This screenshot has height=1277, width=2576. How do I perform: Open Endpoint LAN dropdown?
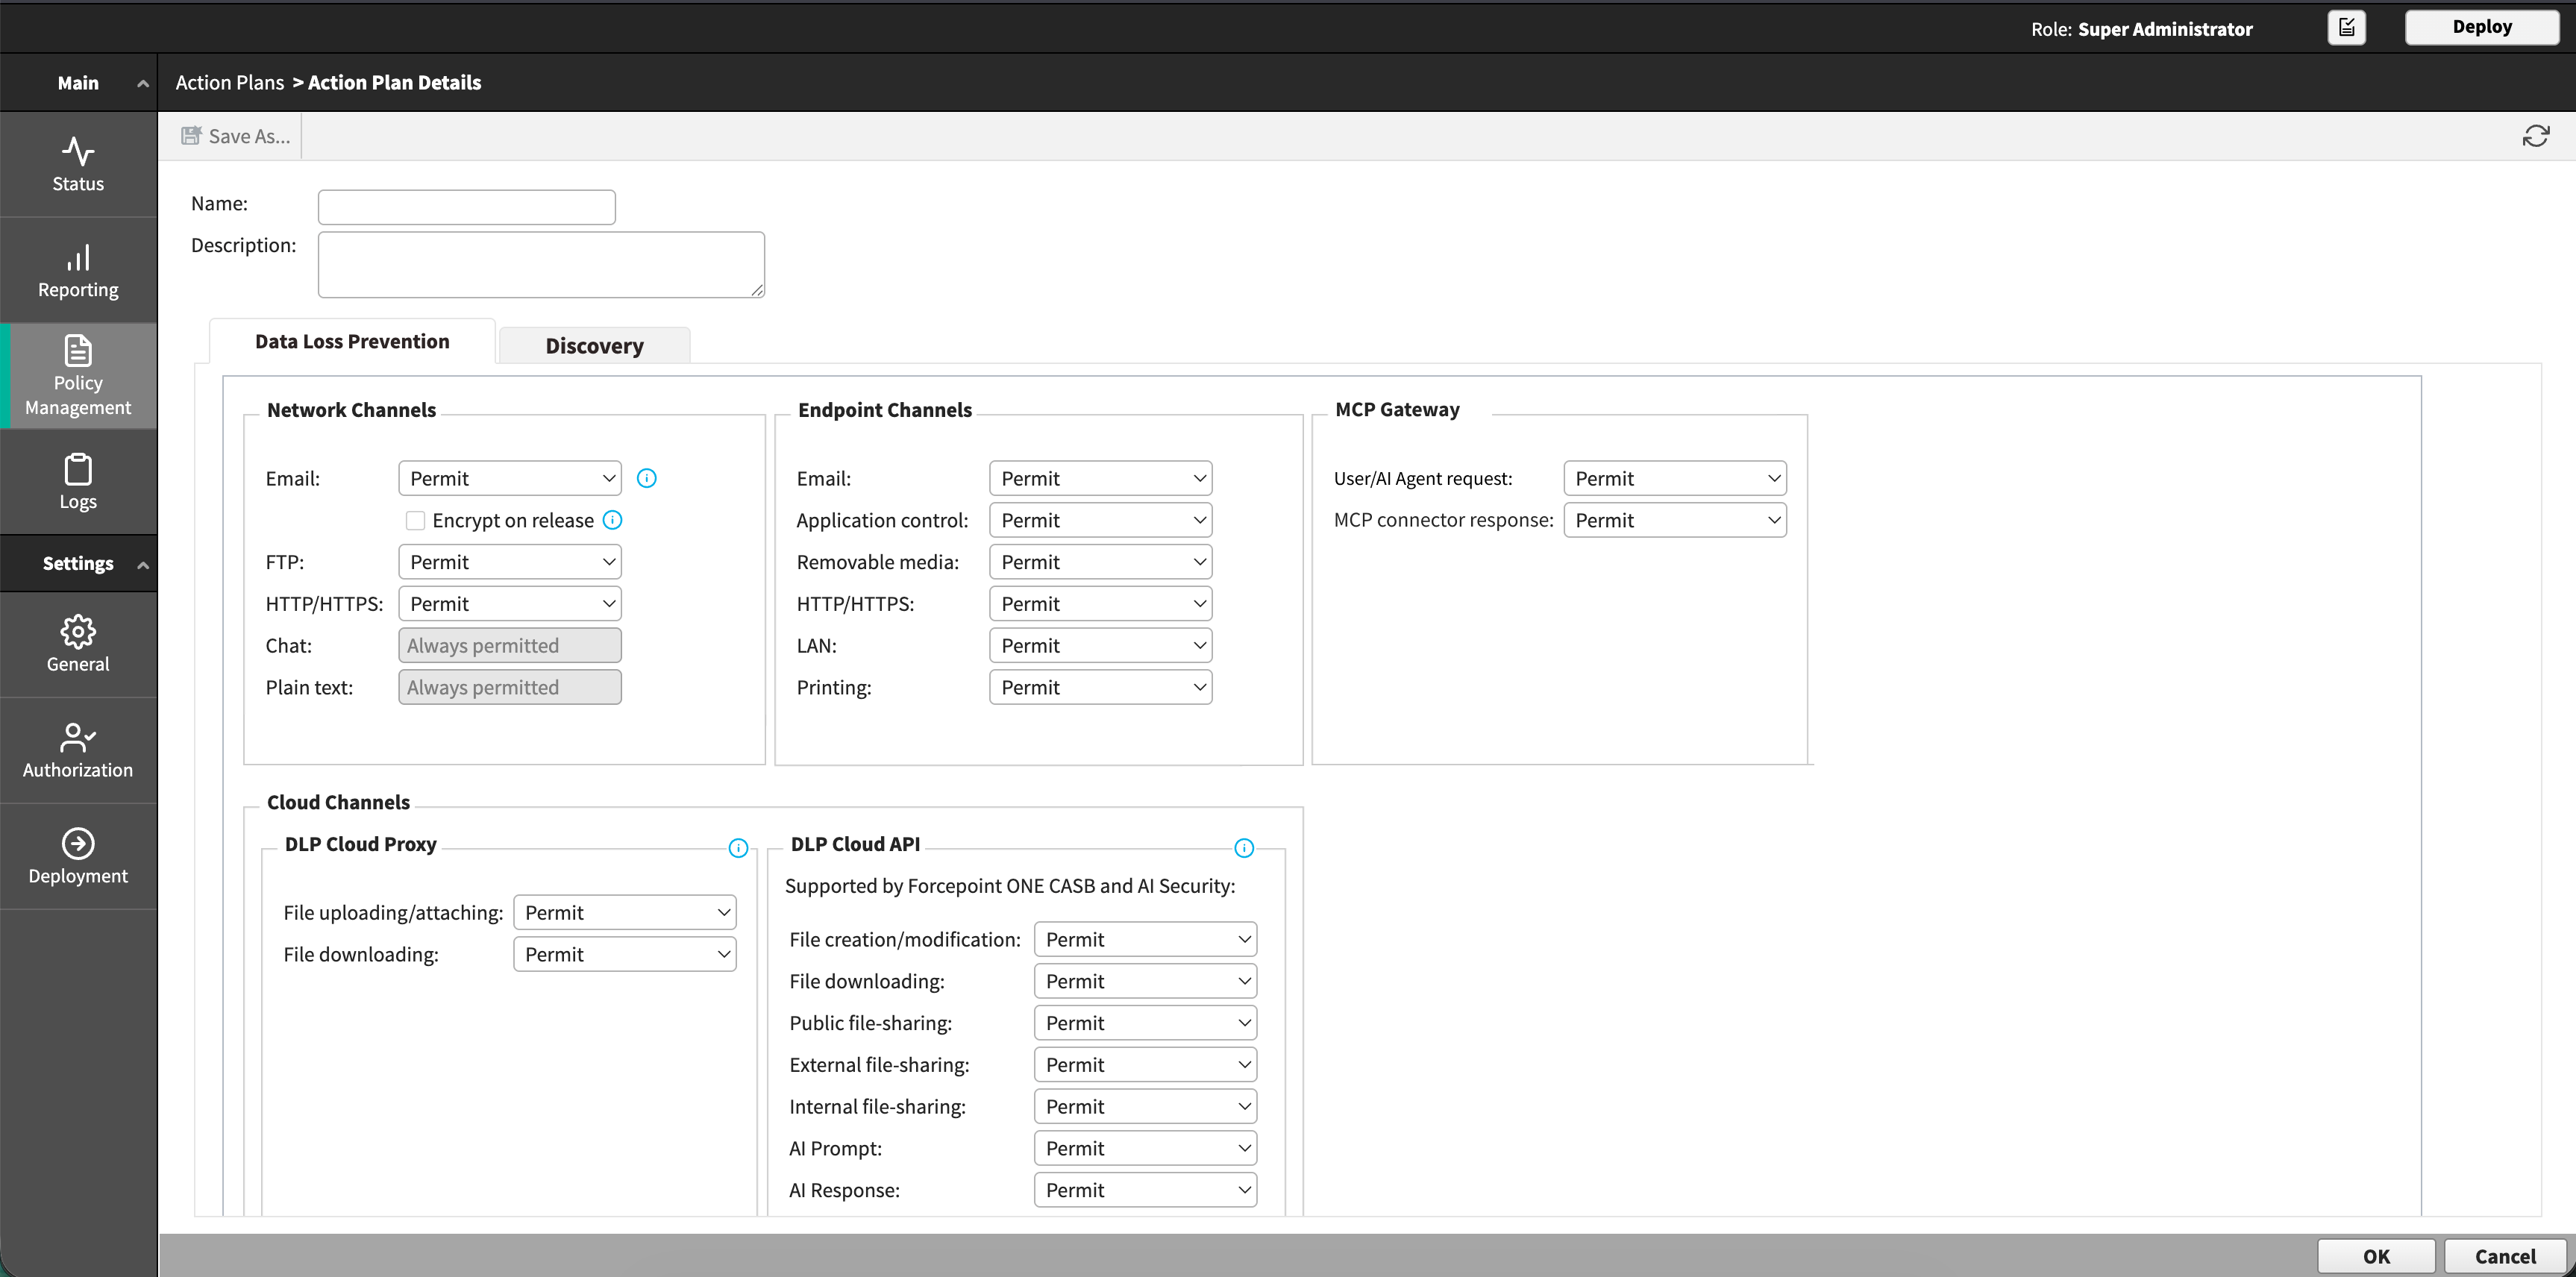(x=1101, y=646)
